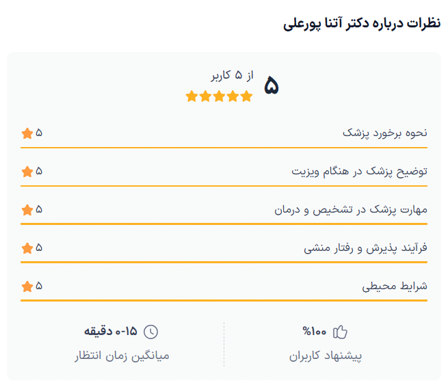Click the star beside فرآیند پذیرش و رفتار منشی
The width and height of the screenshot is (448, 387).
[x=27, y=248]
